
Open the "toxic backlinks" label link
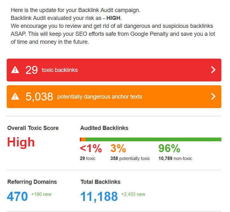[x=60, y=70]
